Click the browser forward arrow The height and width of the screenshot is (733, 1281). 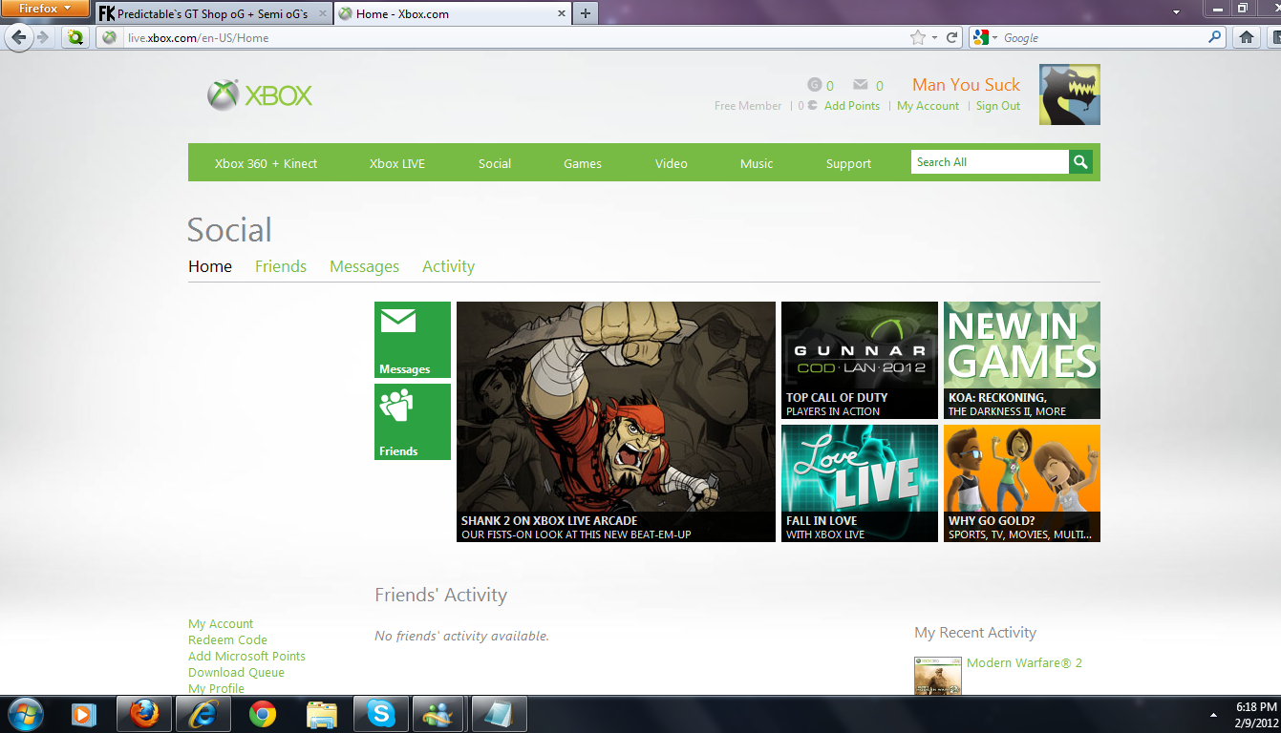(x=43, y=37)
